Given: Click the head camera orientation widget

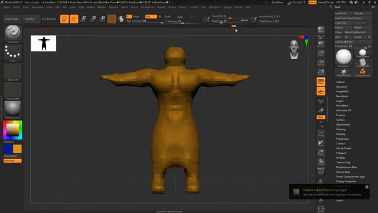Looking at the screenshot, I should click(x=294, y=50).
